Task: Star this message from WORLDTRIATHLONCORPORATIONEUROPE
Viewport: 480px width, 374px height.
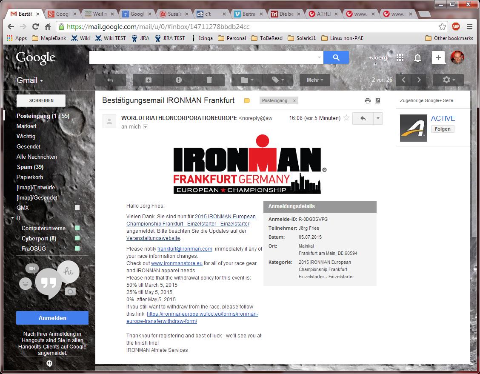Action: pos(346,118)
